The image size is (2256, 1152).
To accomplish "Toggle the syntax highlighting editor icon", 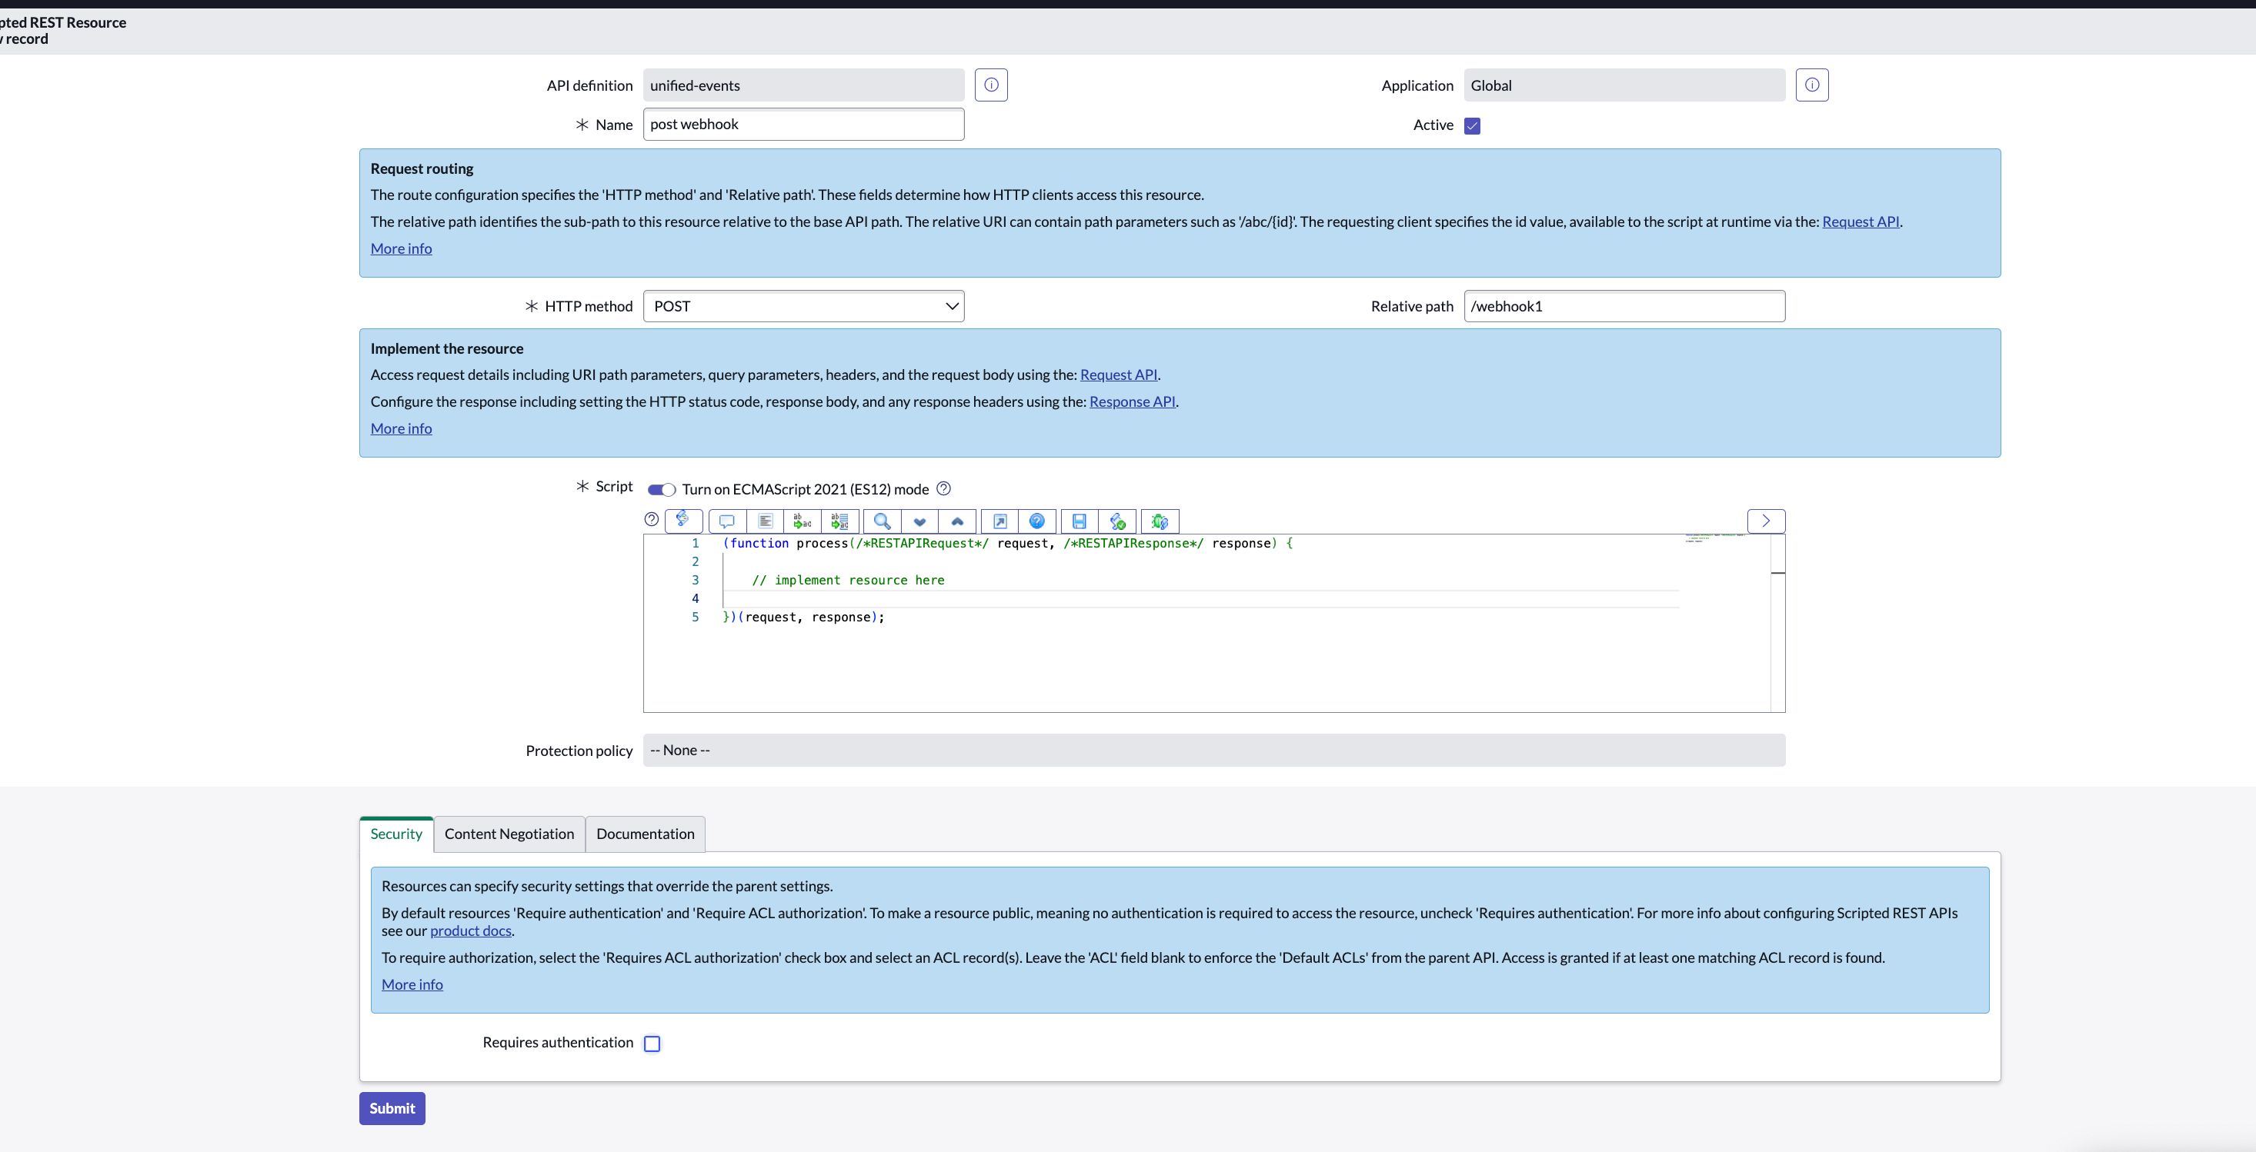I will [x=683, y=521].
